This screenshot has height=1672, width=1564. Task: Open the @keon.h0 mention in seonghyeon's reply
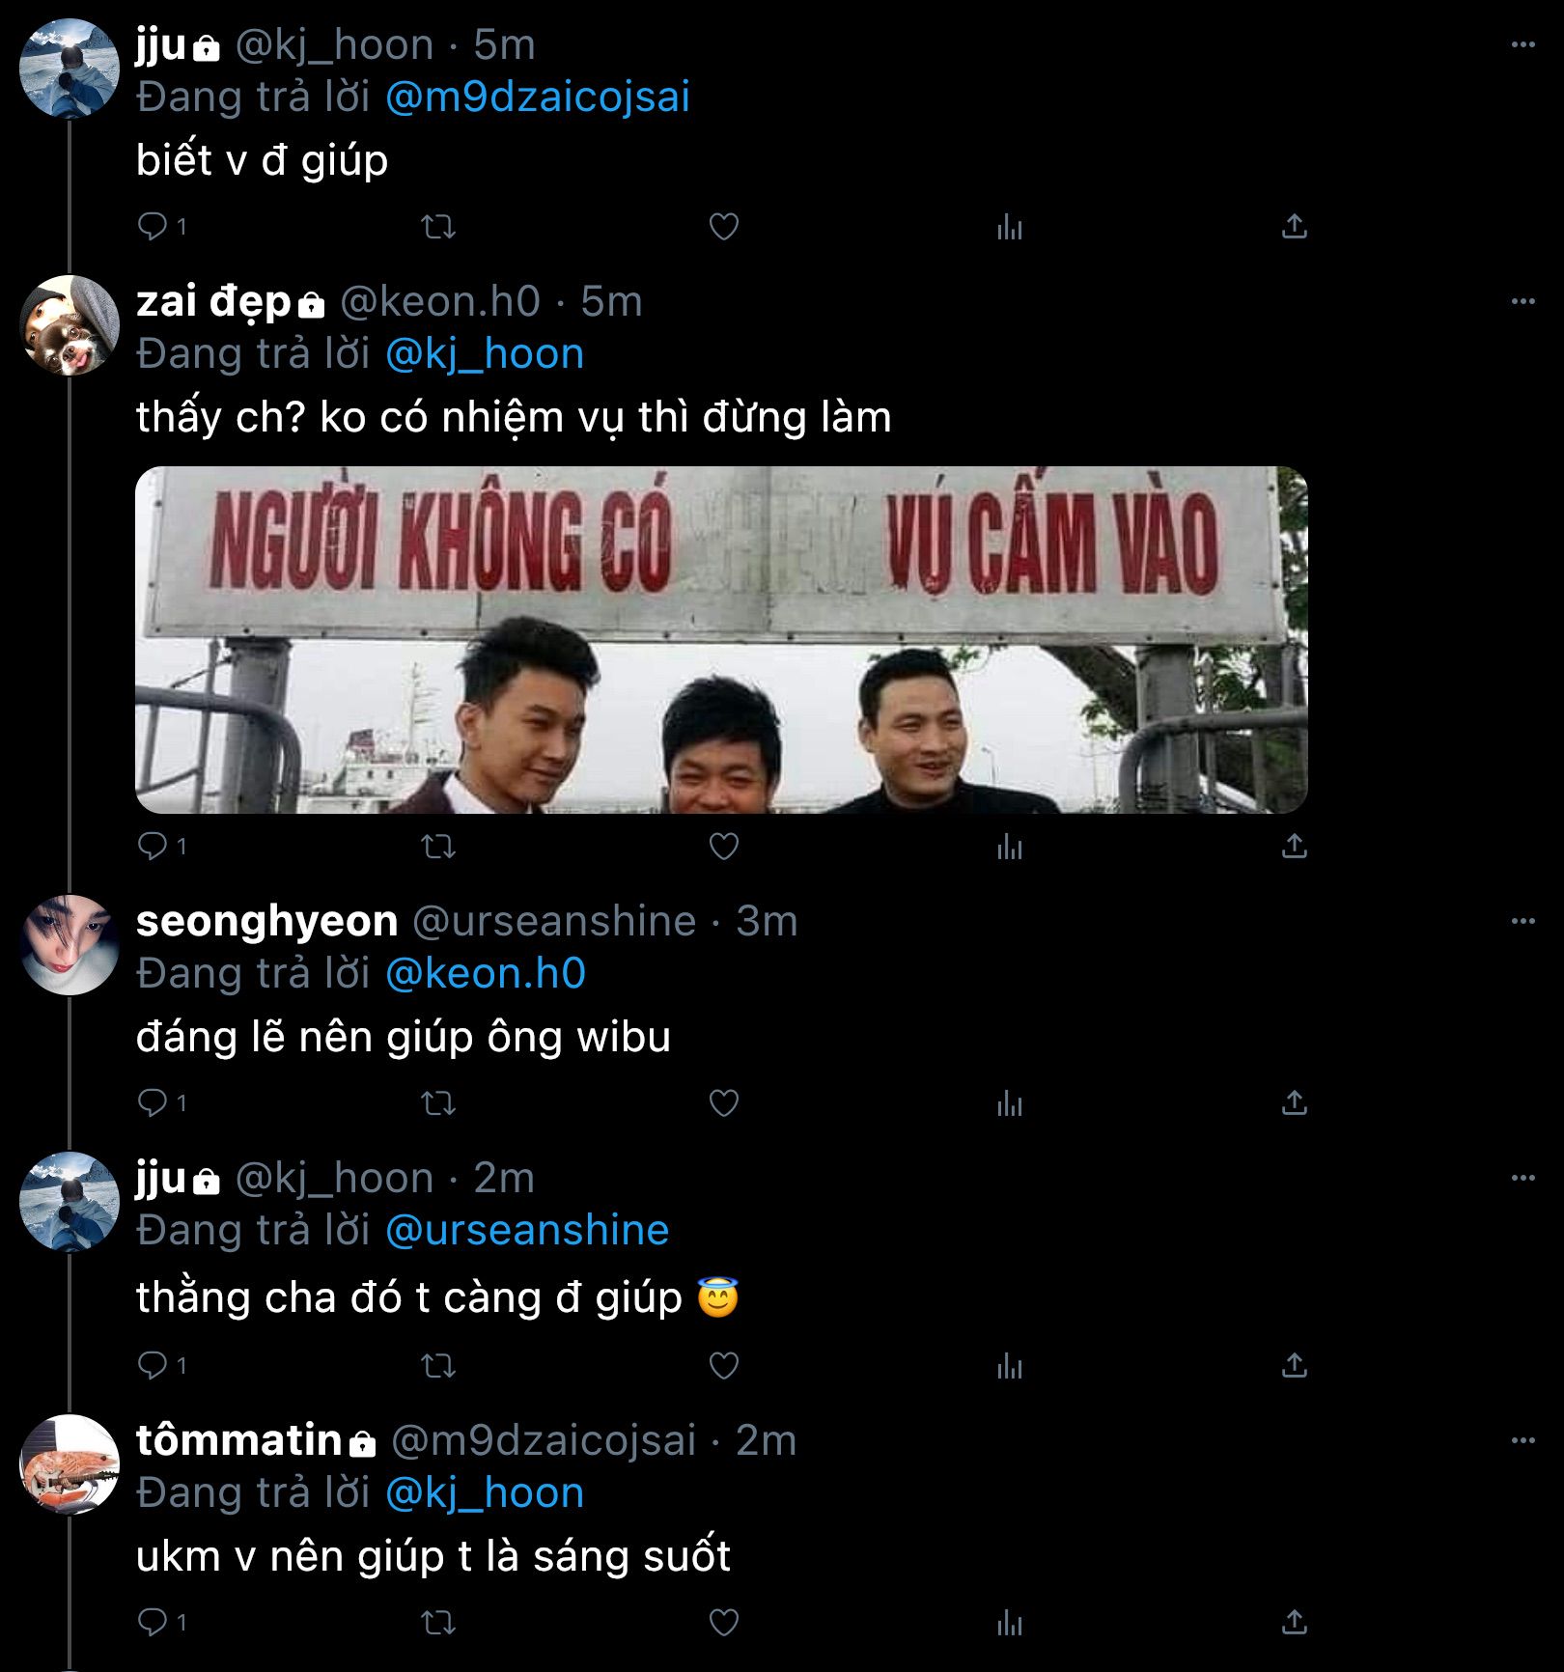click(x=486, y=973)
